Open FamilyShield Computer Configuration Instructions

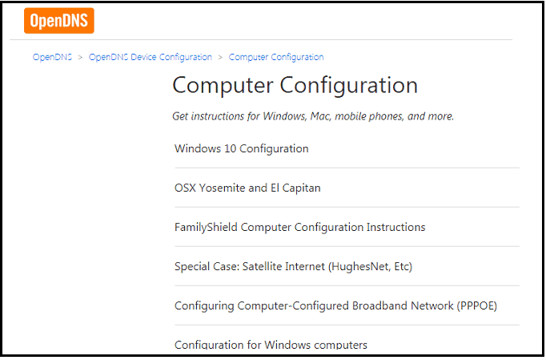(x=299, y=228)
